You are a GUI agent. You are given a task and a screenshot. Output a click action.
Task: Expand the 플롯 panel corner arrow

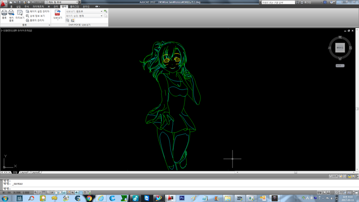point(49,25)
